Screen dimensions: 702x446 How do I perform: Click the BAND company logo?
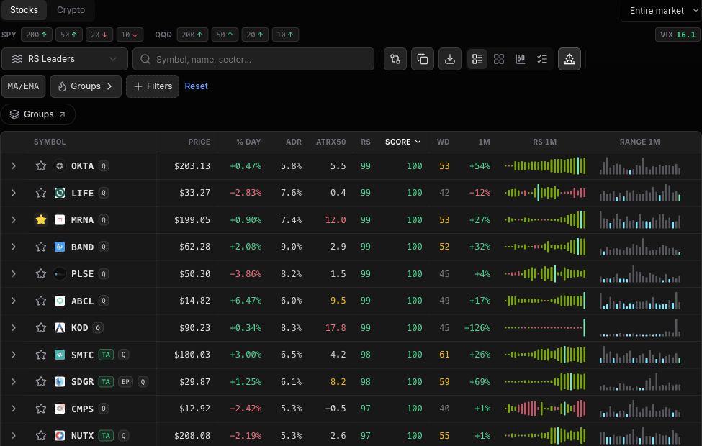[x=60, y=247]
